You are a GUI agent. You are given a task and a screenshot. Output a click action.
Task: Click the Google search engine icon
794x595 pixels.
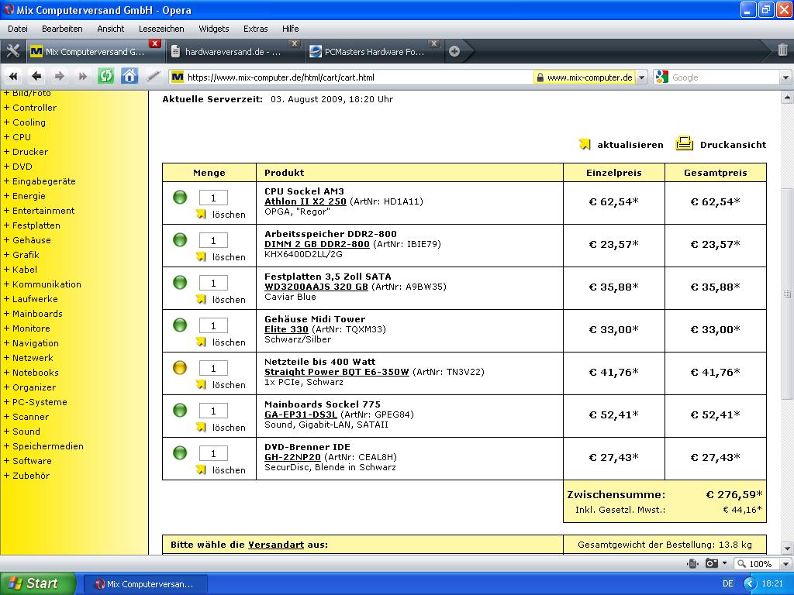(x=661, y=77)
